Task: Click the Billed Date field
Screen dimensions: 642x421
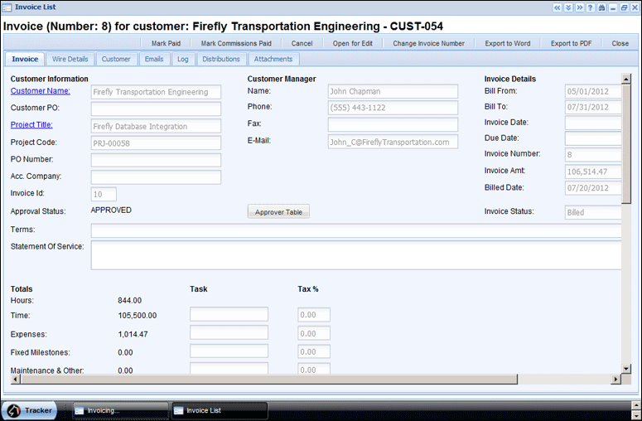Action: [593, 188]
